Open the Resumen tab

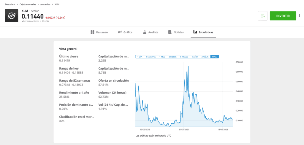tap(99, 32)
